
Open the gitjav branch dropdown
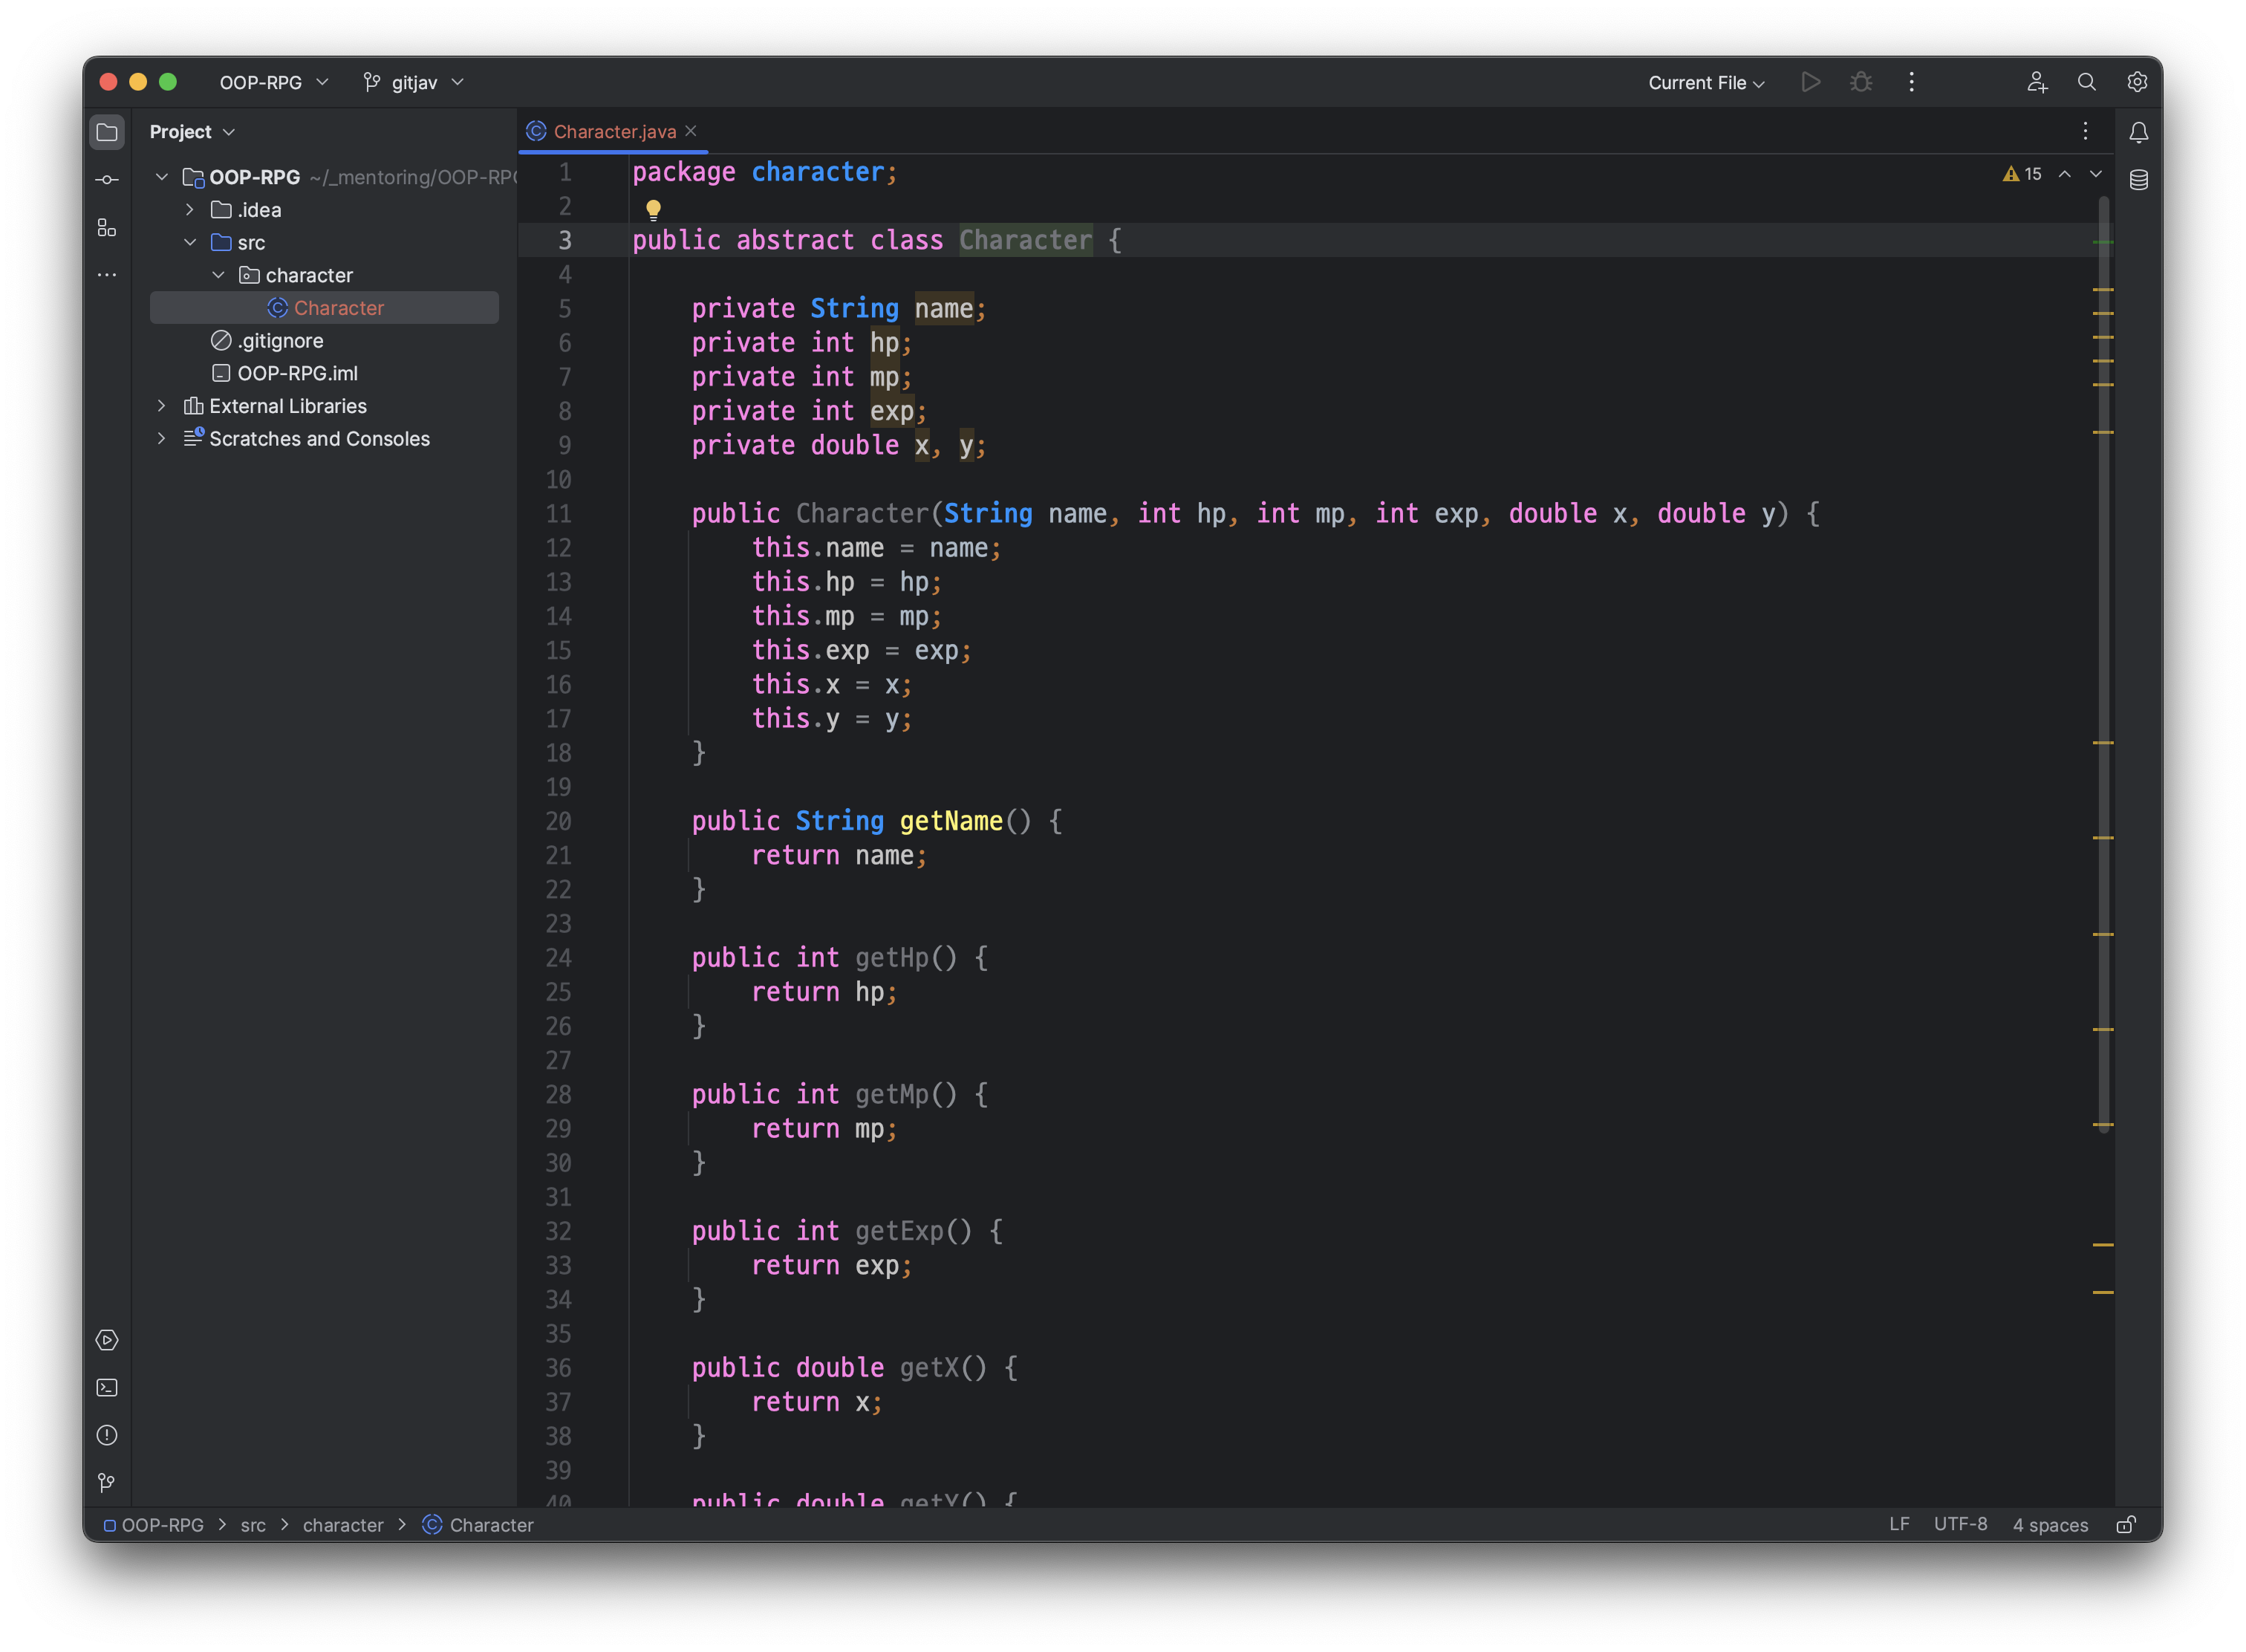click(414, 83)
